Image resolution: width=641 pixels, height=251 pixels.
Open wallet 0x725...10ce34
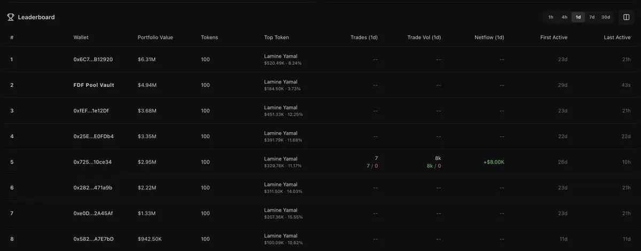pyautogui.click(x=92, y=161)
